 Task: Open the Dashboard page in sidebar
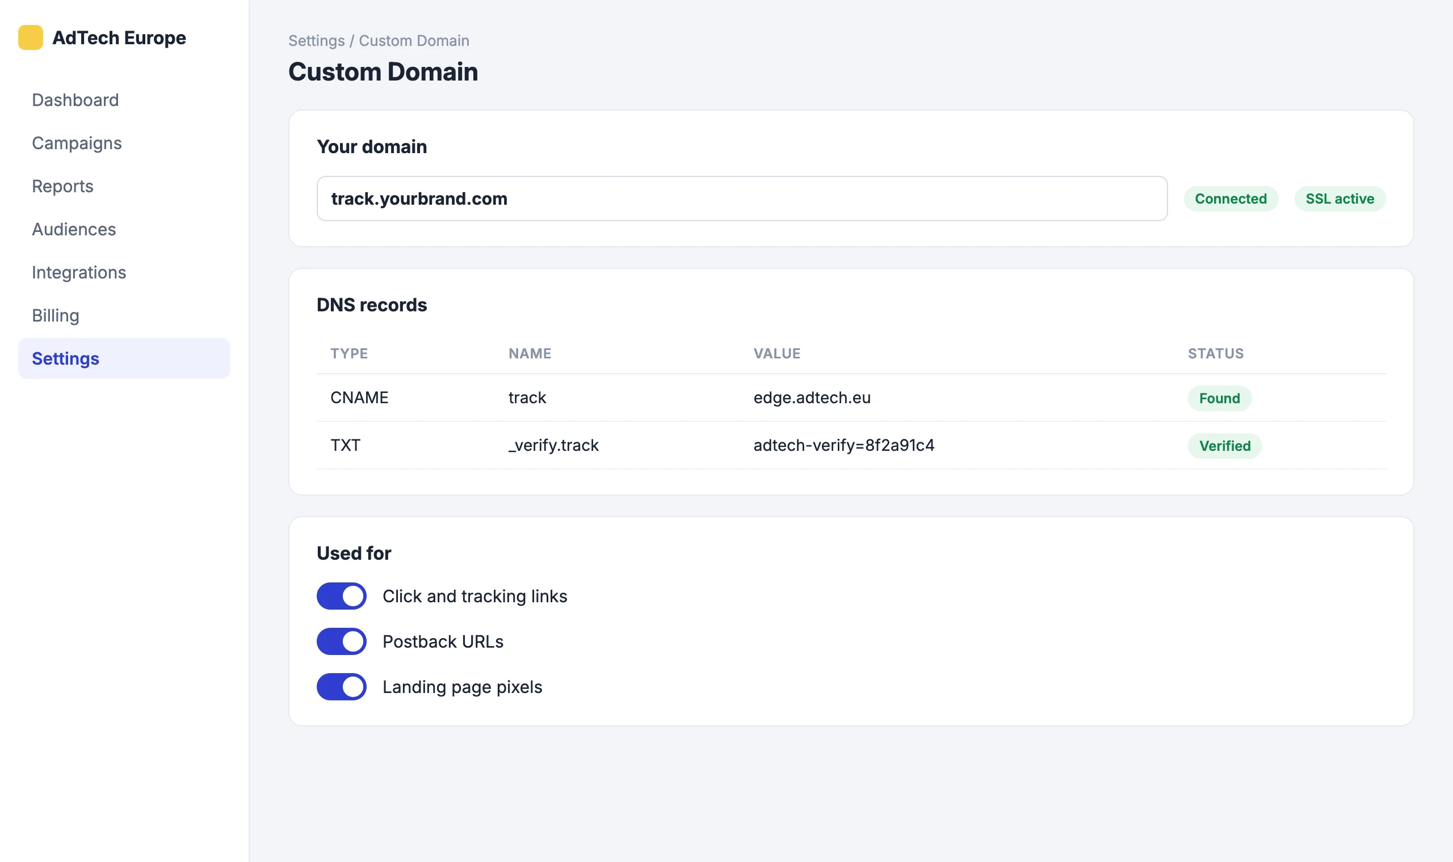click(x=124, y=100)
